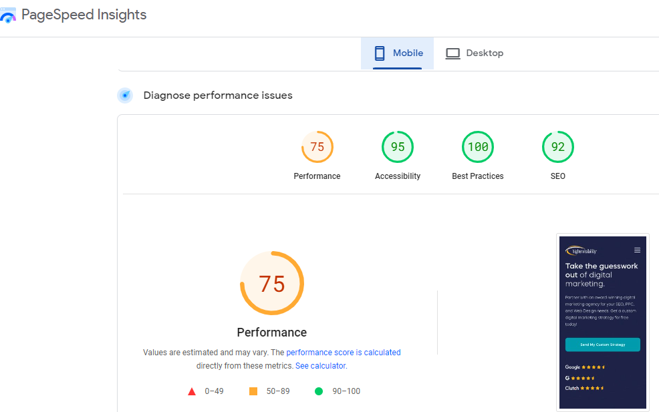Select the Mobile tab
The width and height of the screenshot is (659, 412).
(397, 53)
